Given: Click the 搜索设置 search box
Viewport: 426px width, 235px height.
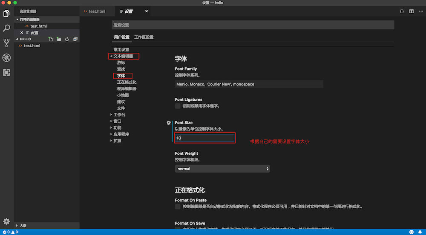Looking at the screenshot, I should point(253,25).
